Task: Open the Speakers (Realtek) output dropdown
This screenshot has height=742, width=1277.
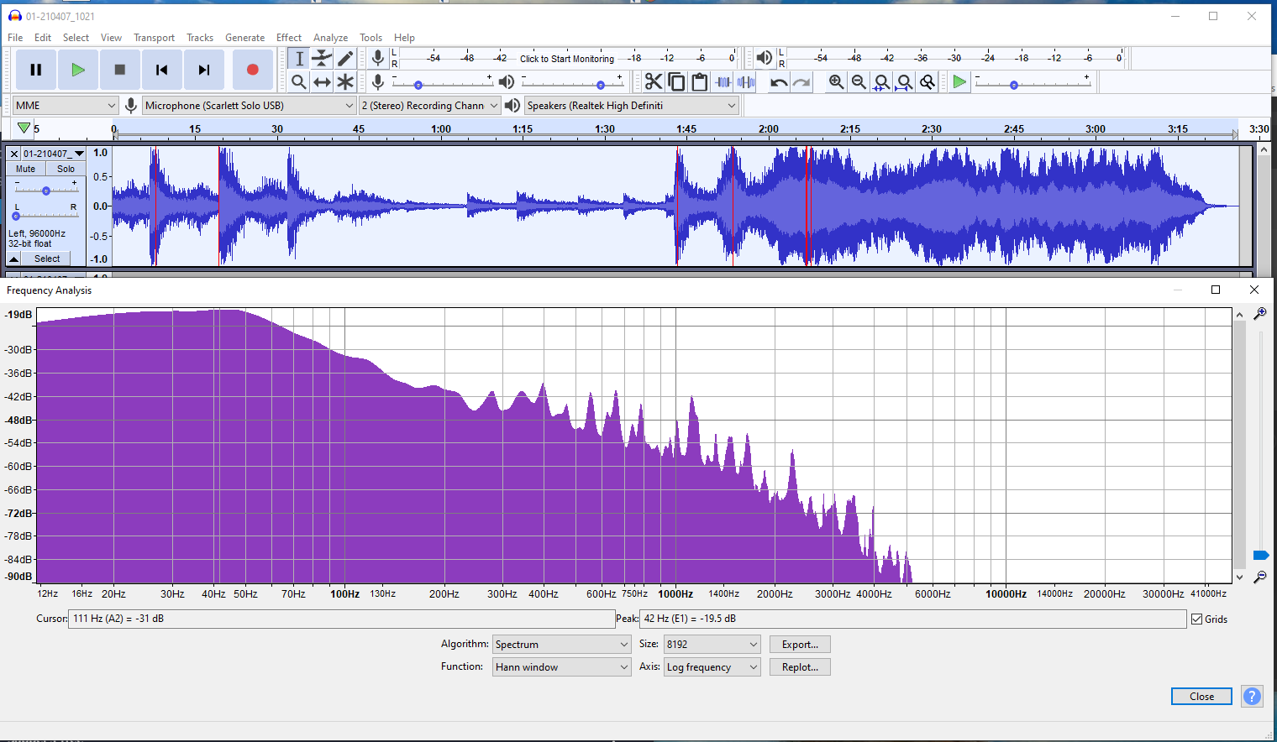Action: tap(632, 105)
